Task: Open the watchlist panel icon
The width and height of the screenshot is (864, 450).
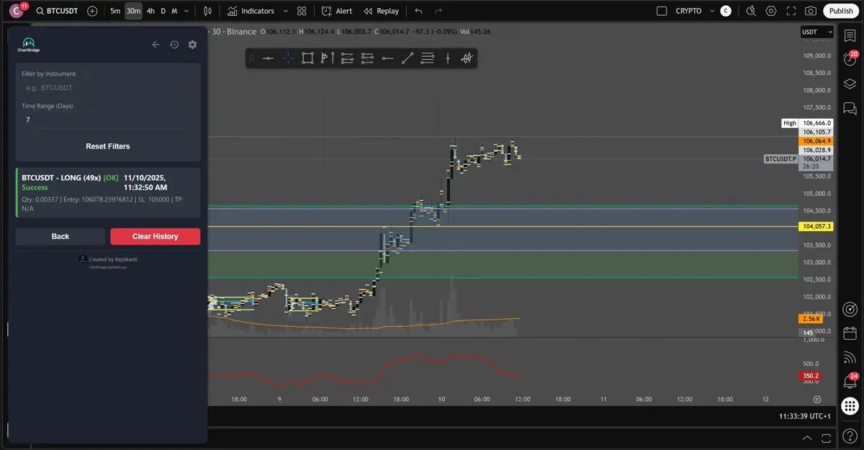Action: click(x=850, y=35)
